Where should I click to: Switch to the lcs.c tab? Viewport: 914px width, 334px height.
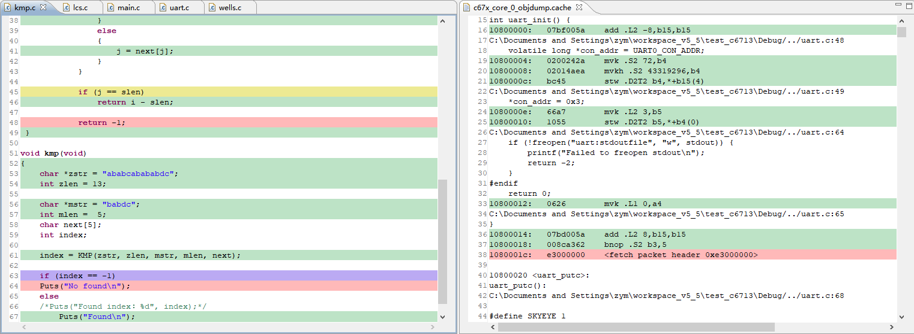click(x=80, y=7)
